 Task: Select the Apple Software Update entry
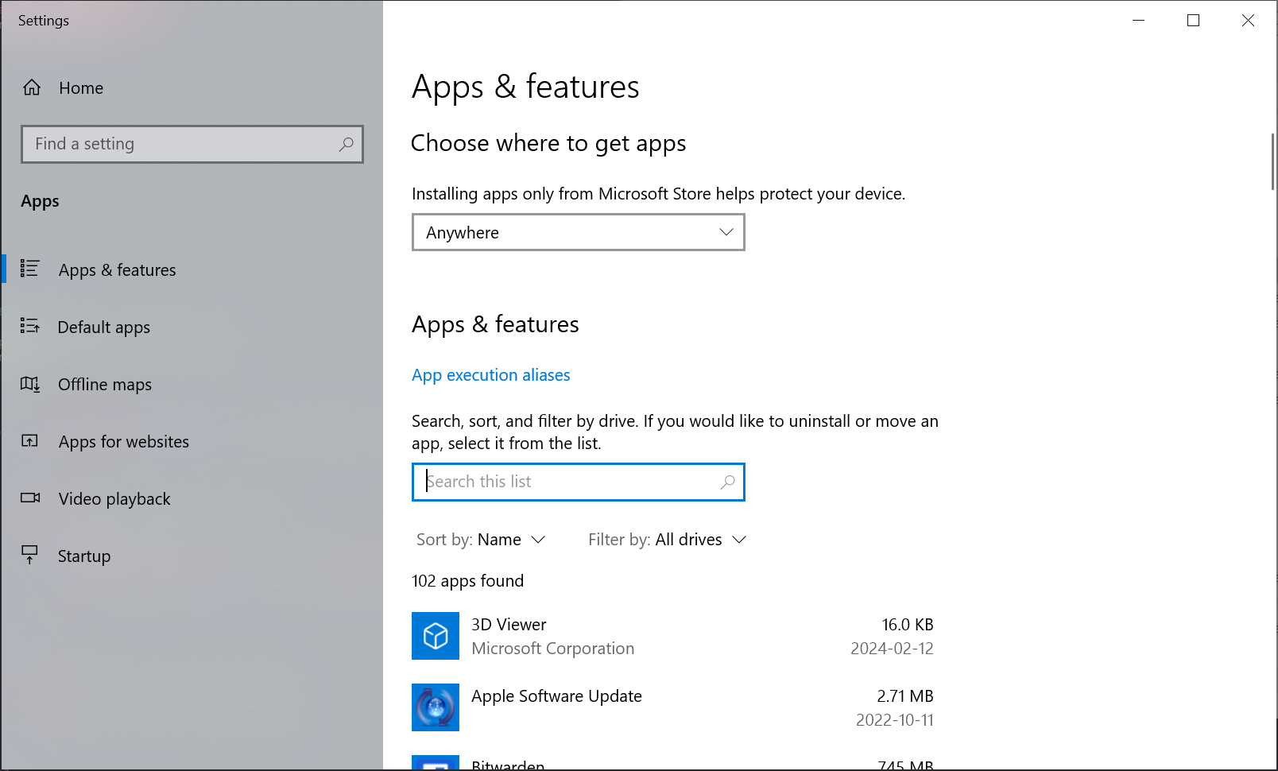[672, 707]
